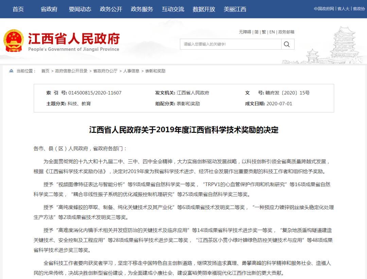Navigate to 人事信息 in the breadcrumb
Viewport: 367px width, 279px height.
pyautogui.click(x=131, y=71)
